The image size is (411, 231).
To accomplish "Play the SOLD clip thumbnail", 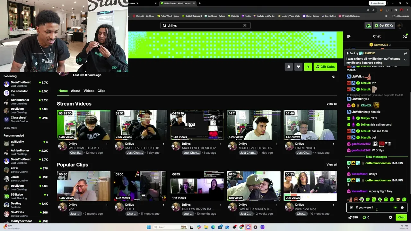I will (140, 186).
